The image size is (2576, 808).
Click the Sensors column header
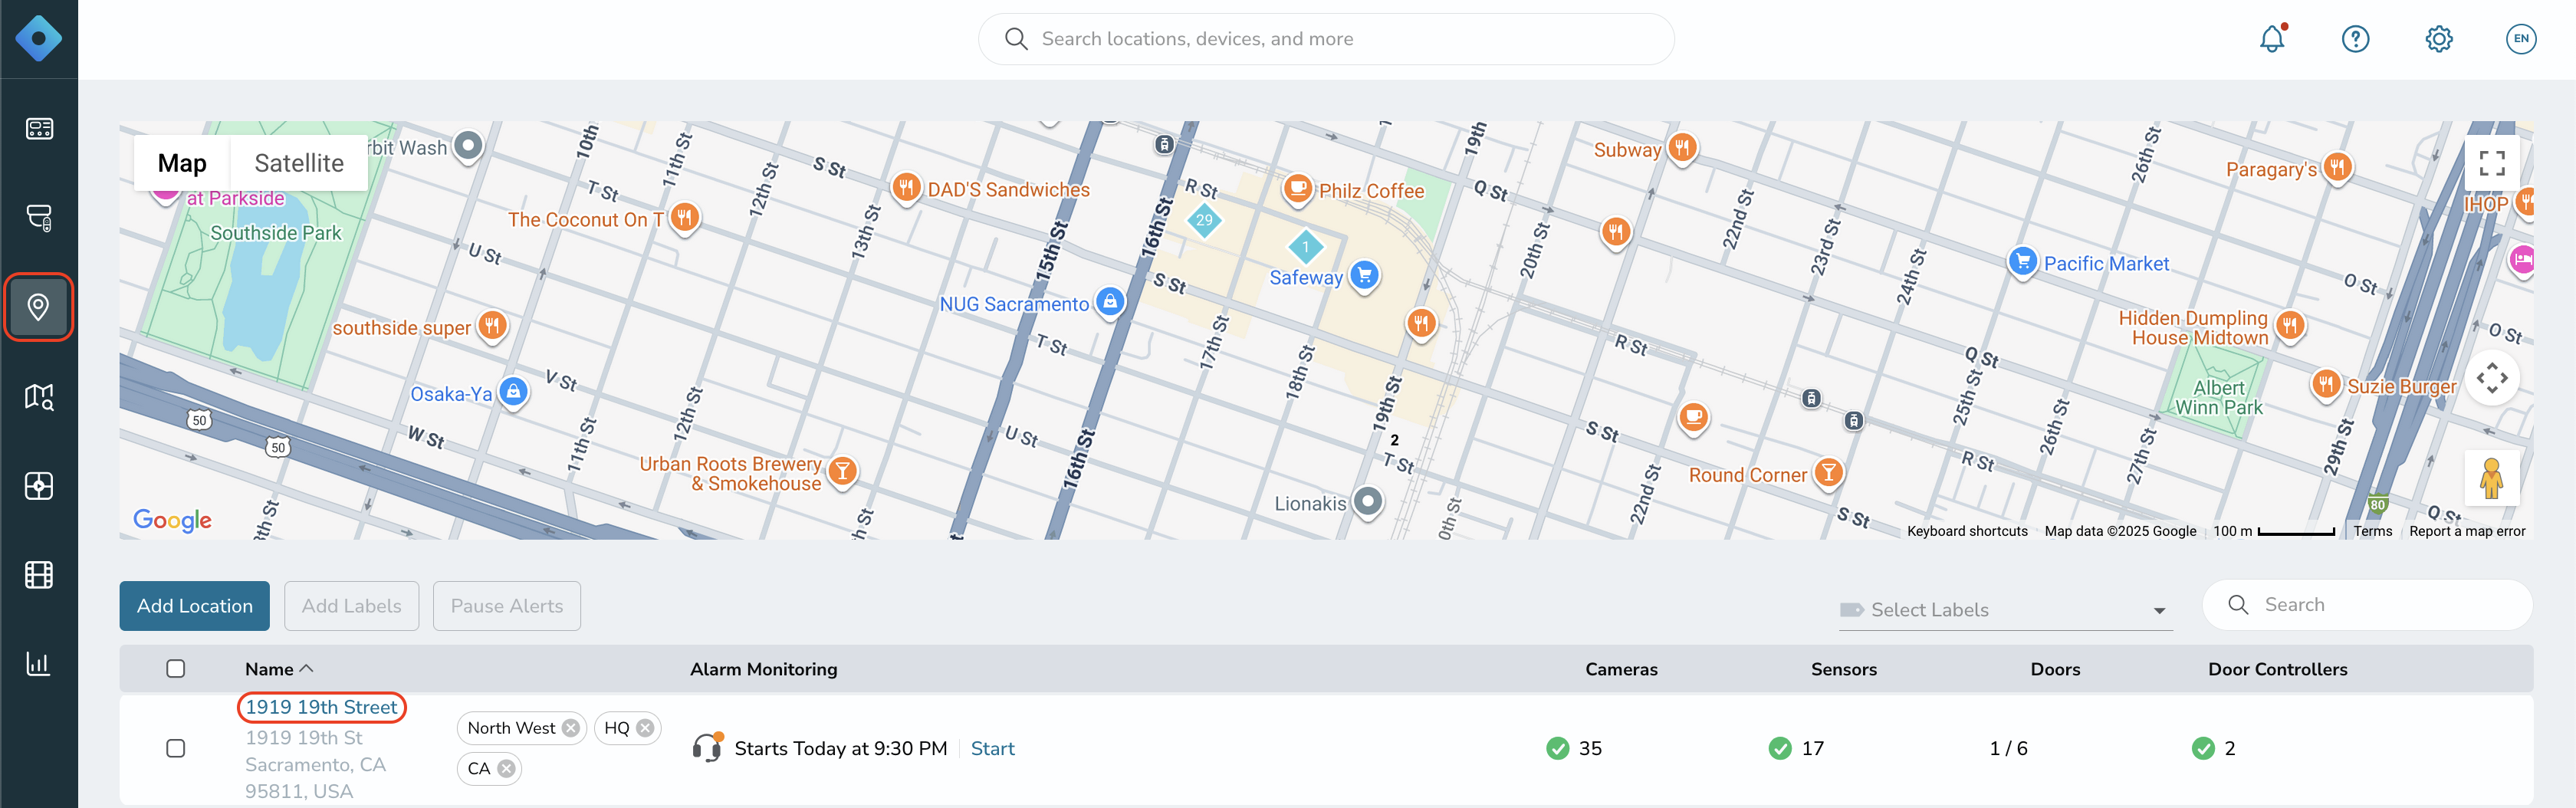(1843, 669)
